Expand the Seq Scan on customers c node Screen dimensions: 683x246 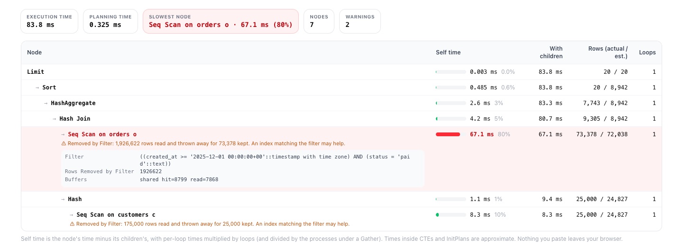[112, 215]
